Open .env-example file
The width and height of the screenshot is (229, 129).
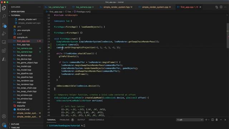pyautogui.click(x=23, y=30)
